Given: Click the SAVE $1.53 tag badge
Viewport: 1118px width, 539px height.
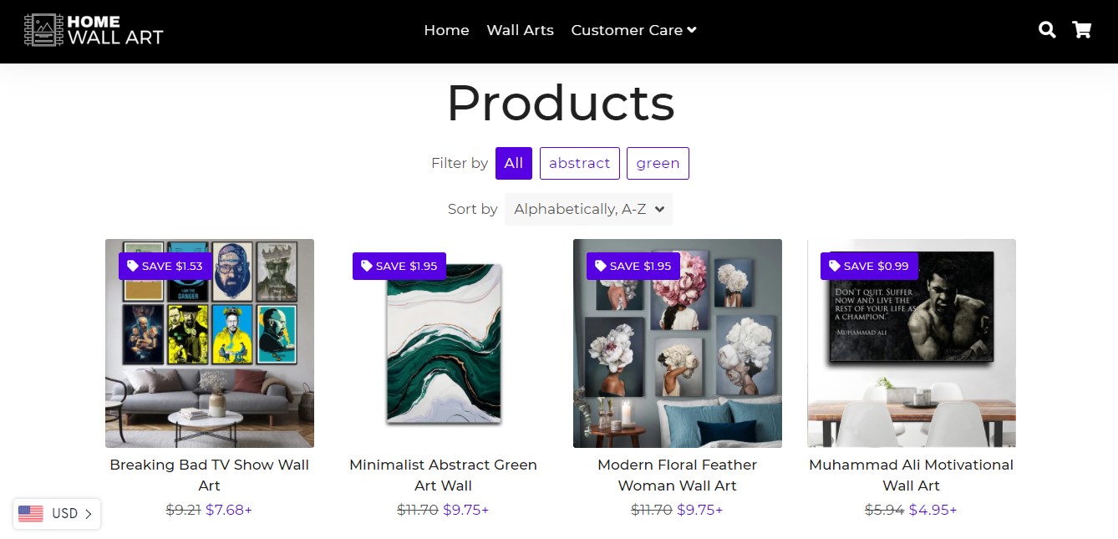Looking at the screenshot, I should pyautogui.click(x=165, y=267).
